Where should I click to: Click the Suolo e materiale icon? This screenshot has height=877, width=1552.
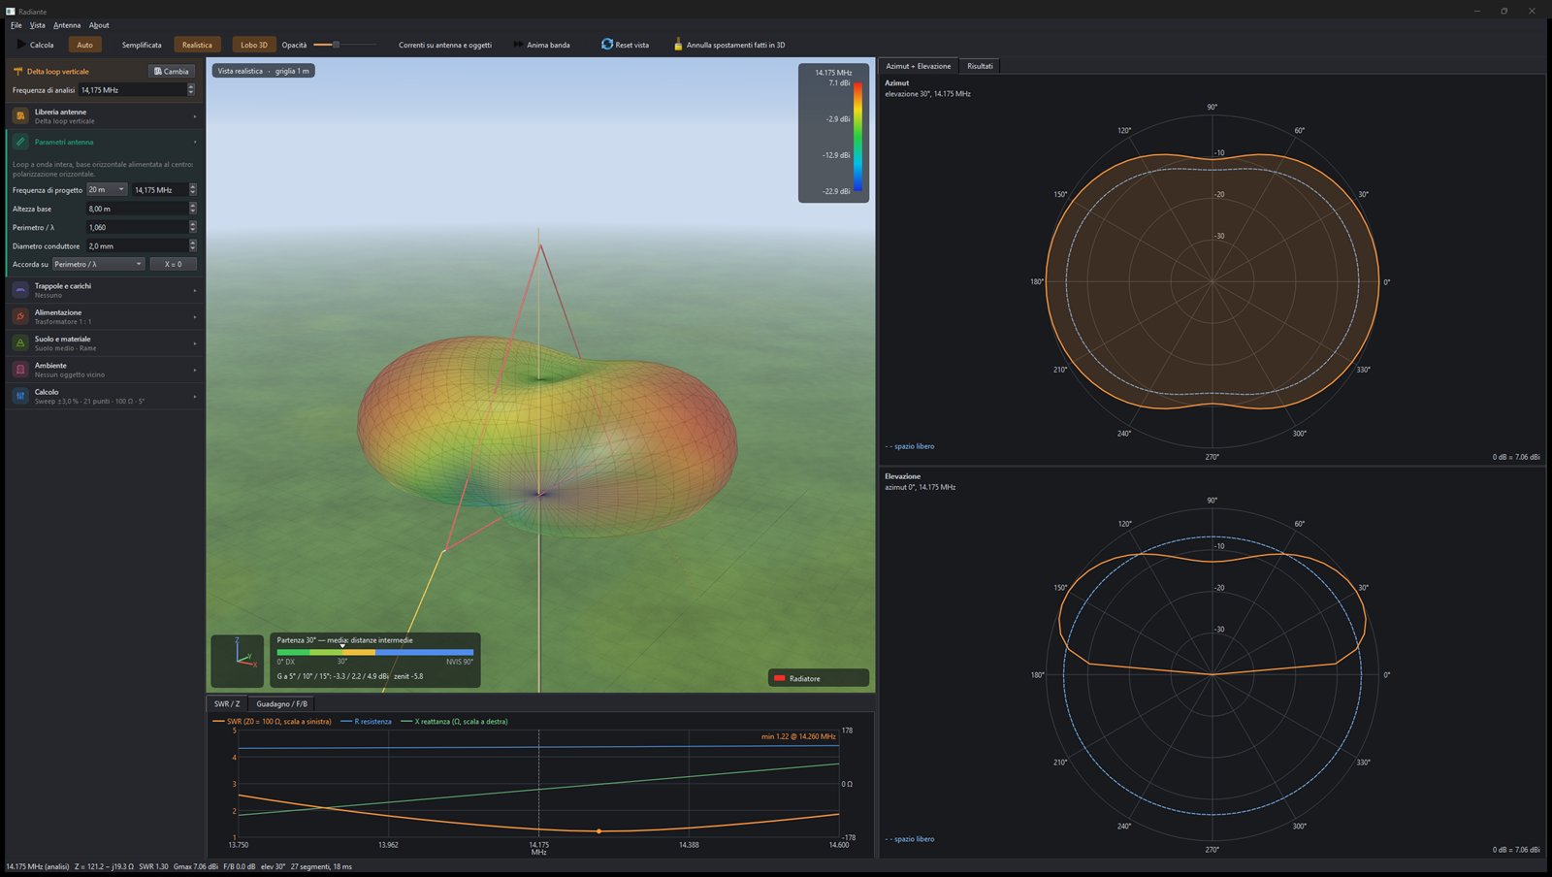click(x=20, y=343)
